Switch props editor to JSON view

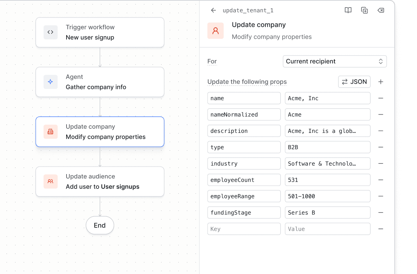(x=354, y=82)
